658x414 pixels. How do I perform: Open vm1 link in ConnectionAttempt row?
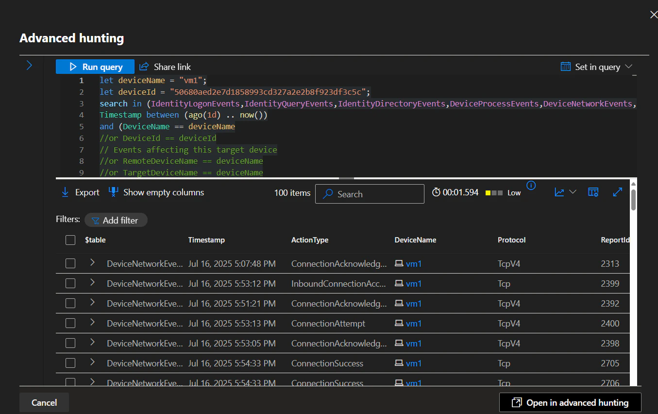pos(414,324)
